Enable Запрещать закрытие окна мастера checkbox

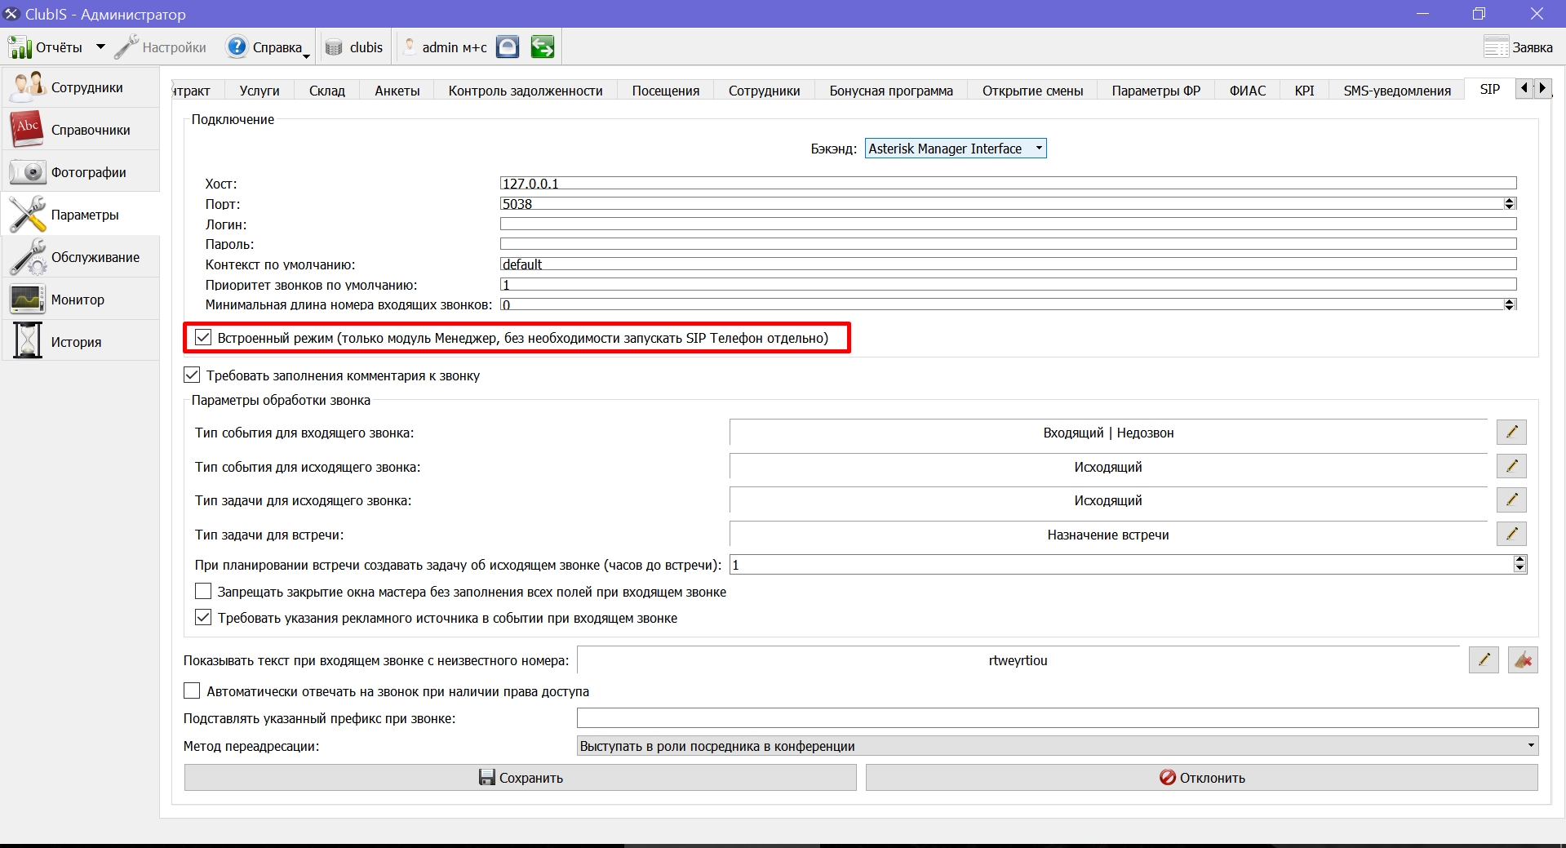point(203,591)
